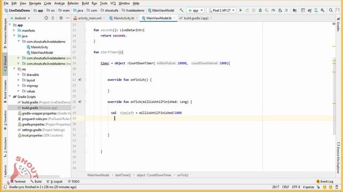Open the Pixel 2 API 27 device dropdown

point(221,10)
